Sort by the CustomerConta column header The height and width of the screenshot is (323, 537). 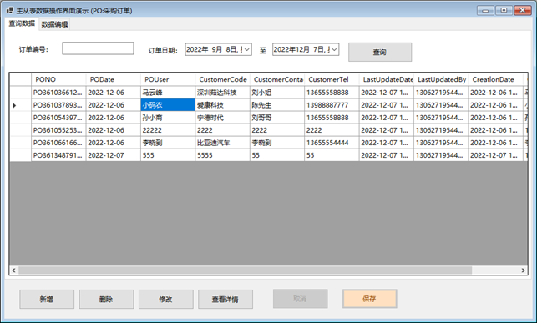point(277,79)
